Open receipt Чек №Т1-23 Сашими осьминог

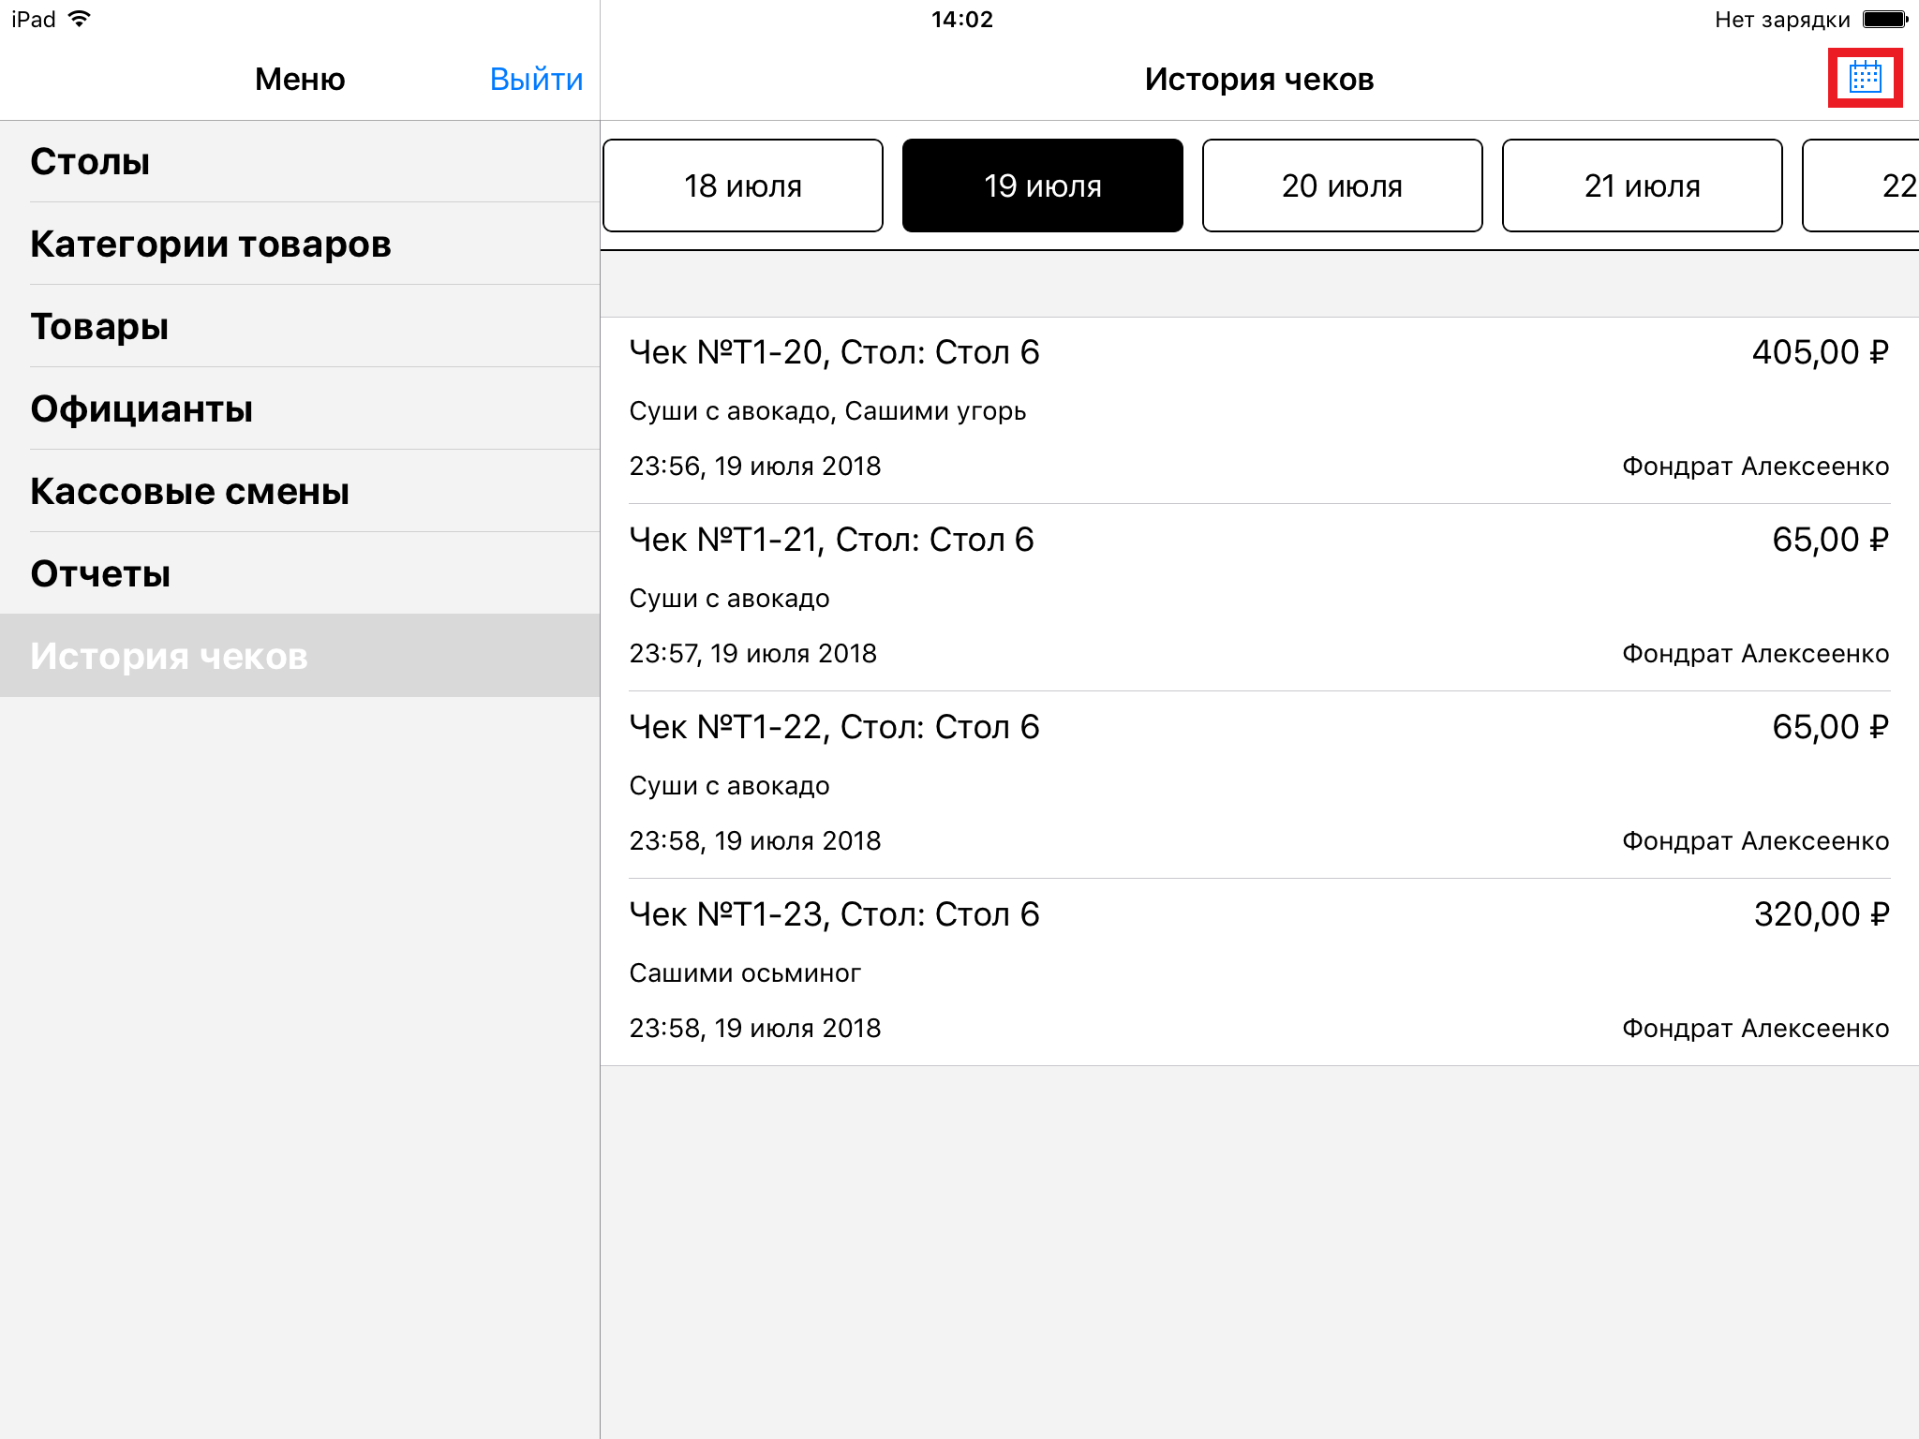pyautogui.click(x=1258, y=972)
